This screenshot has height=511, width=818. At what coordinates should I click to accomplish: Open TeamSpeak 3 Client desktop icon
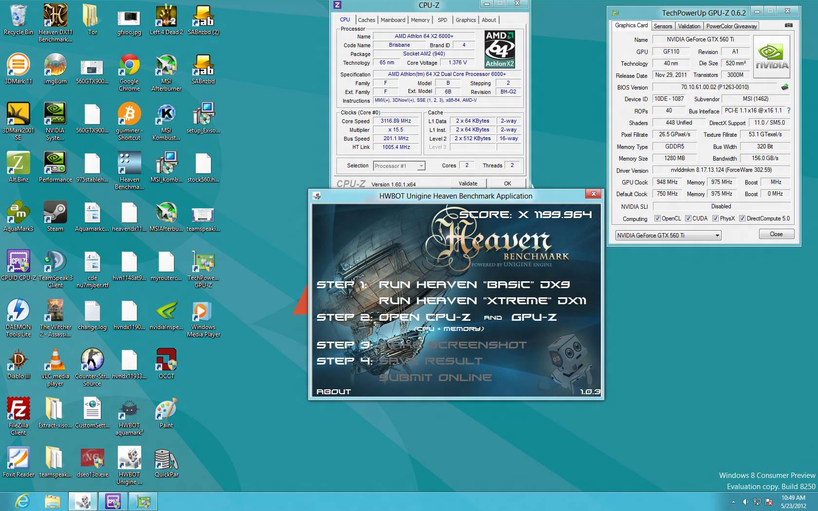[56, 269]
